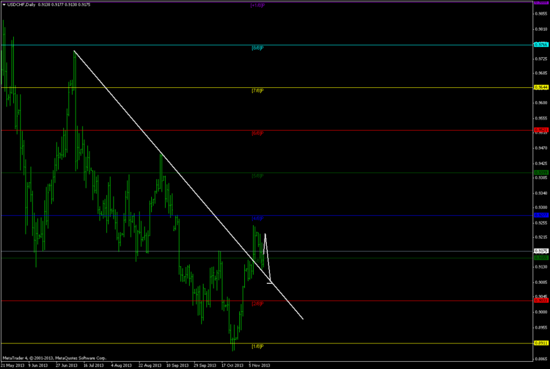Click the 0.9600 value on price axis
The width and height of the screenshot is (550, 369).
[541, 103]
